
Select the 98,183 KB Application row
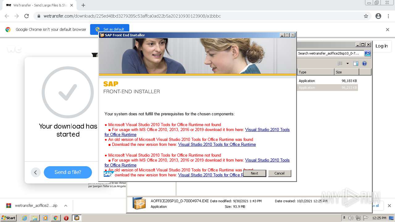pos(327,81)
